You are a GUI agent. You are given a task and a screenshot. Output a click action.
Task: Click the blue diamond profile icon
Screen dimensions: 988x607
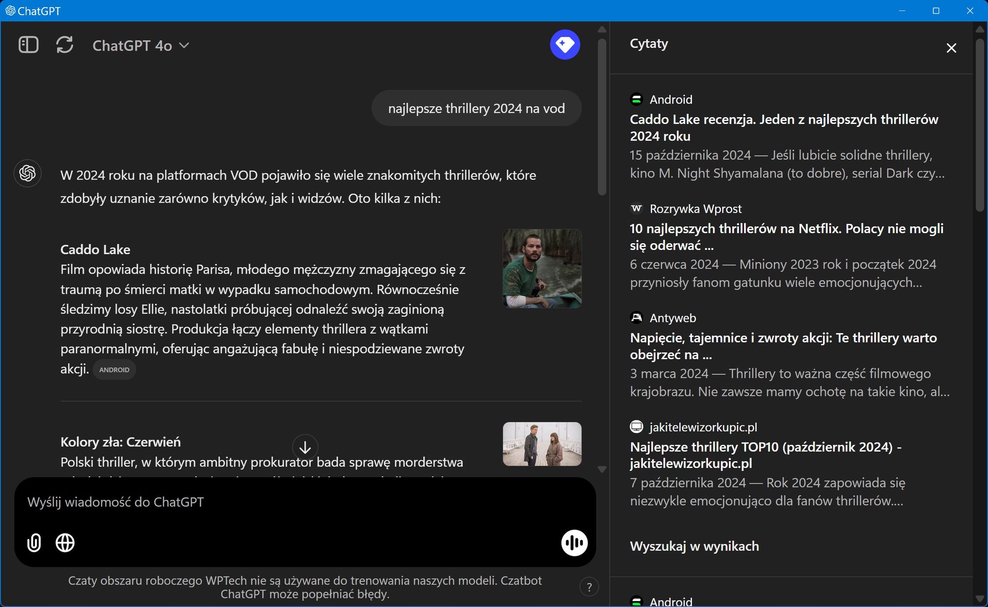[x=565, y=45]
